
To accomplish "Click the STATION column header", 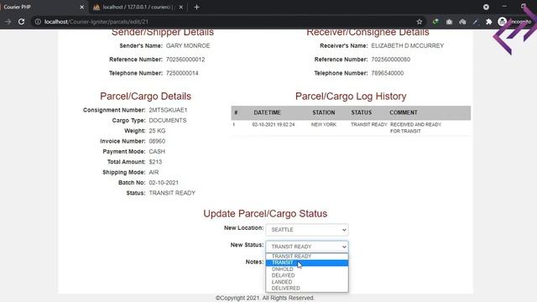I will tap(323, 112).
